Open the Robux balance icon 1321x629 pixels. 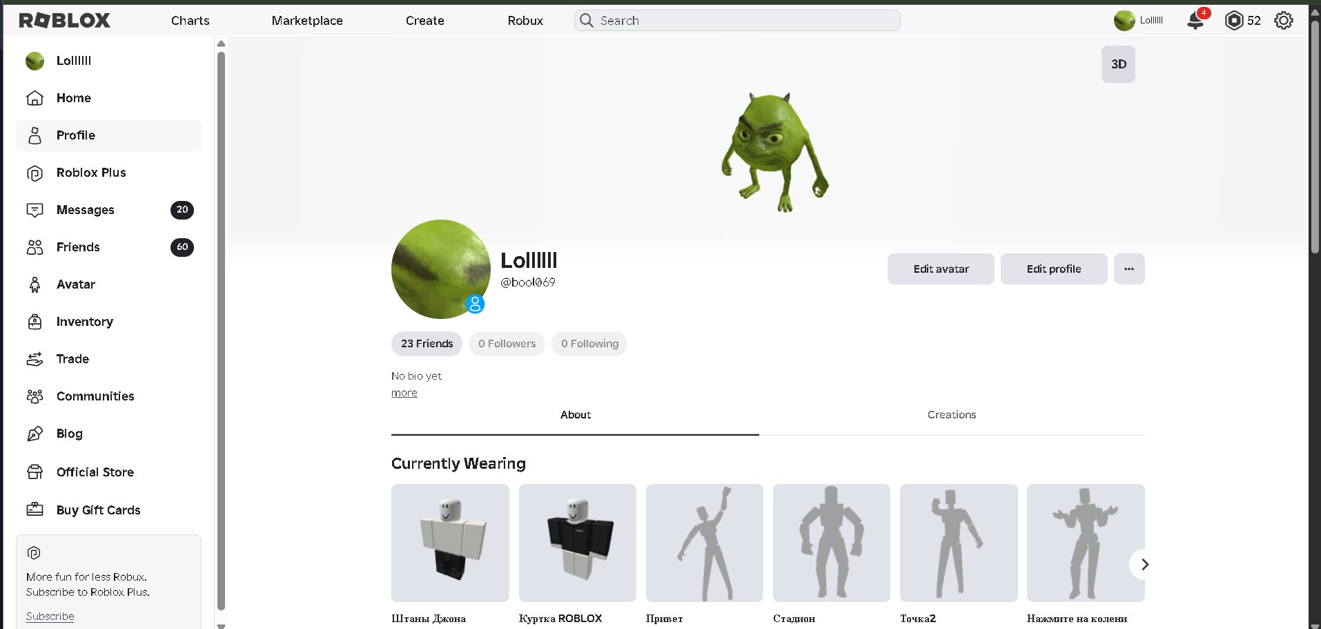click(x=1233, y=21)
